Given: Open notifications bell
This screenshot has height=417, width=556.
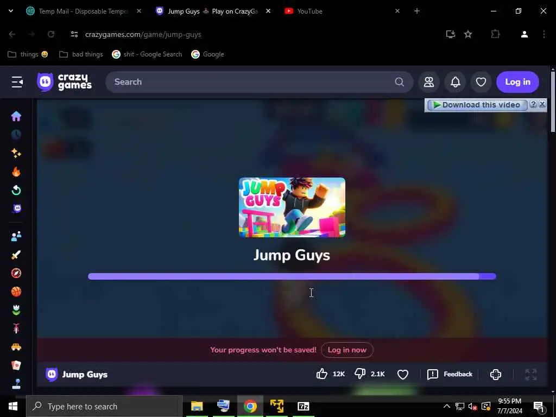Looking at the screenshot, I should point(456,82).
